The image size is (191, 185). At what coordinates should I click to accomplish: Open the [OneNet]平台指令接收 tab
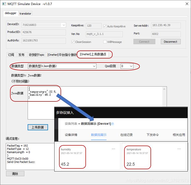click(62, 55)
